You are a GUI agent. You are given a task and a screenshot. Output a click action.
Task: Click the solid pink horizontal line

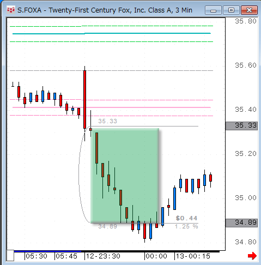tap(112, 107)
